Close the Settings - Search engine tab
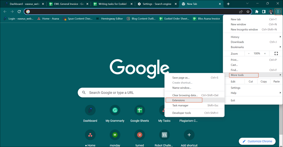 tap(176, 4)
